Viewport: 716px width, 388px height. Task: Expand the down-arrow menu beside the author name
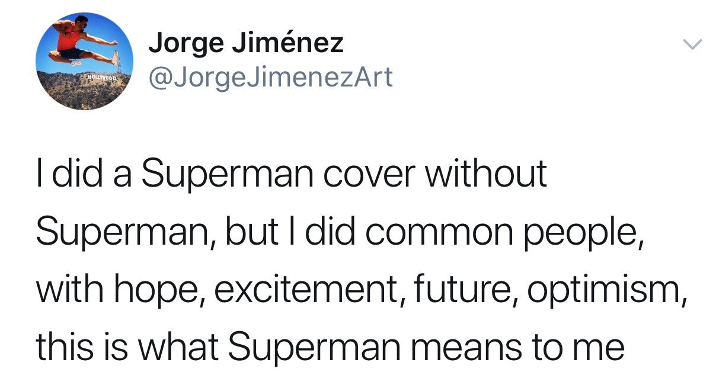click(692, 44)
